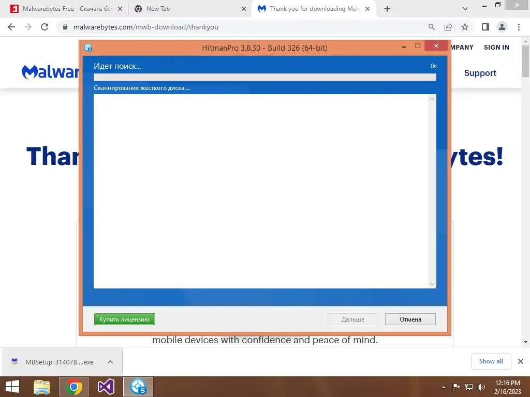Click the volume speaker tray icon

(481, 387)
